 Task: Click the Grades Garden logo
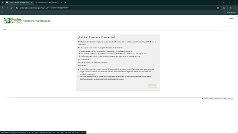click(x=13, y=20)
